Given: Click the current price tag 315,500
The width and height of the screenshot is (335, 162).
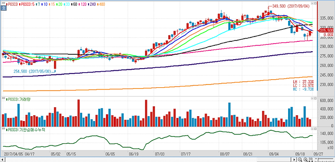Looking at the screenshot, I should click(x=326, y=31).
